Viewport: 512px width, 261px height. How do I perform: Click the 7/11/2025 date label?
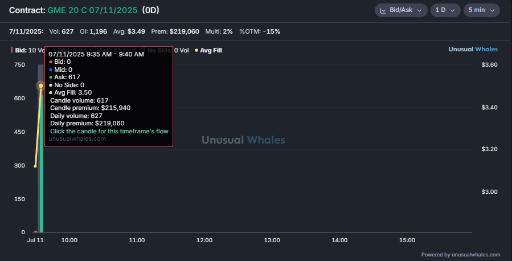point(26,32)
